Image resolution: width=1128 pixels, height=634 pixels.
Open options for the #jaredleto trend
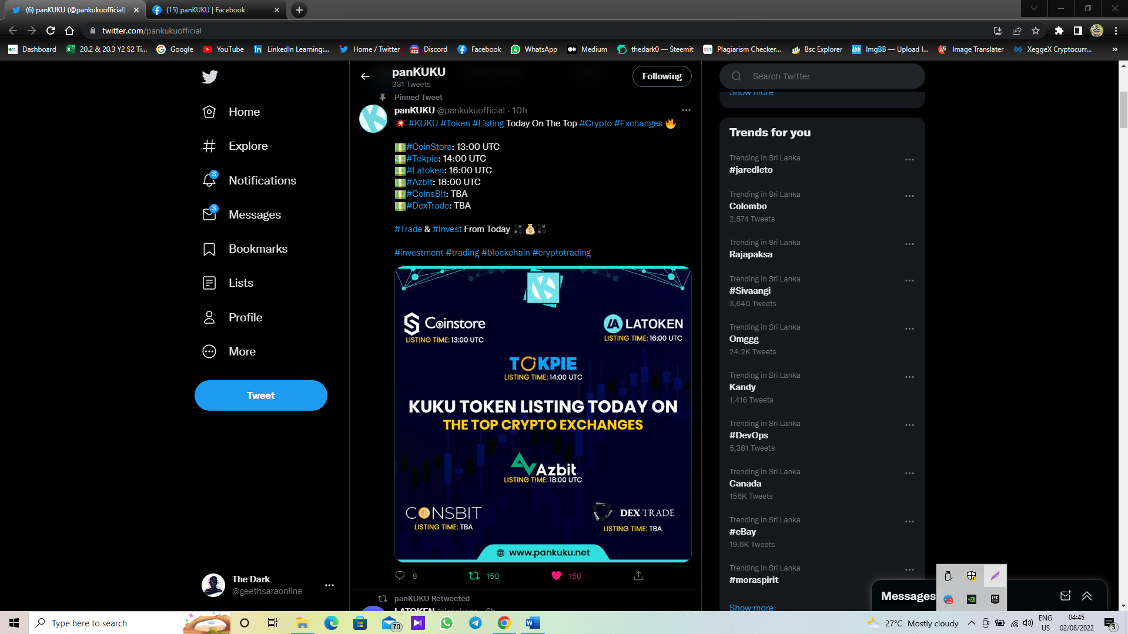pos(909,160)
